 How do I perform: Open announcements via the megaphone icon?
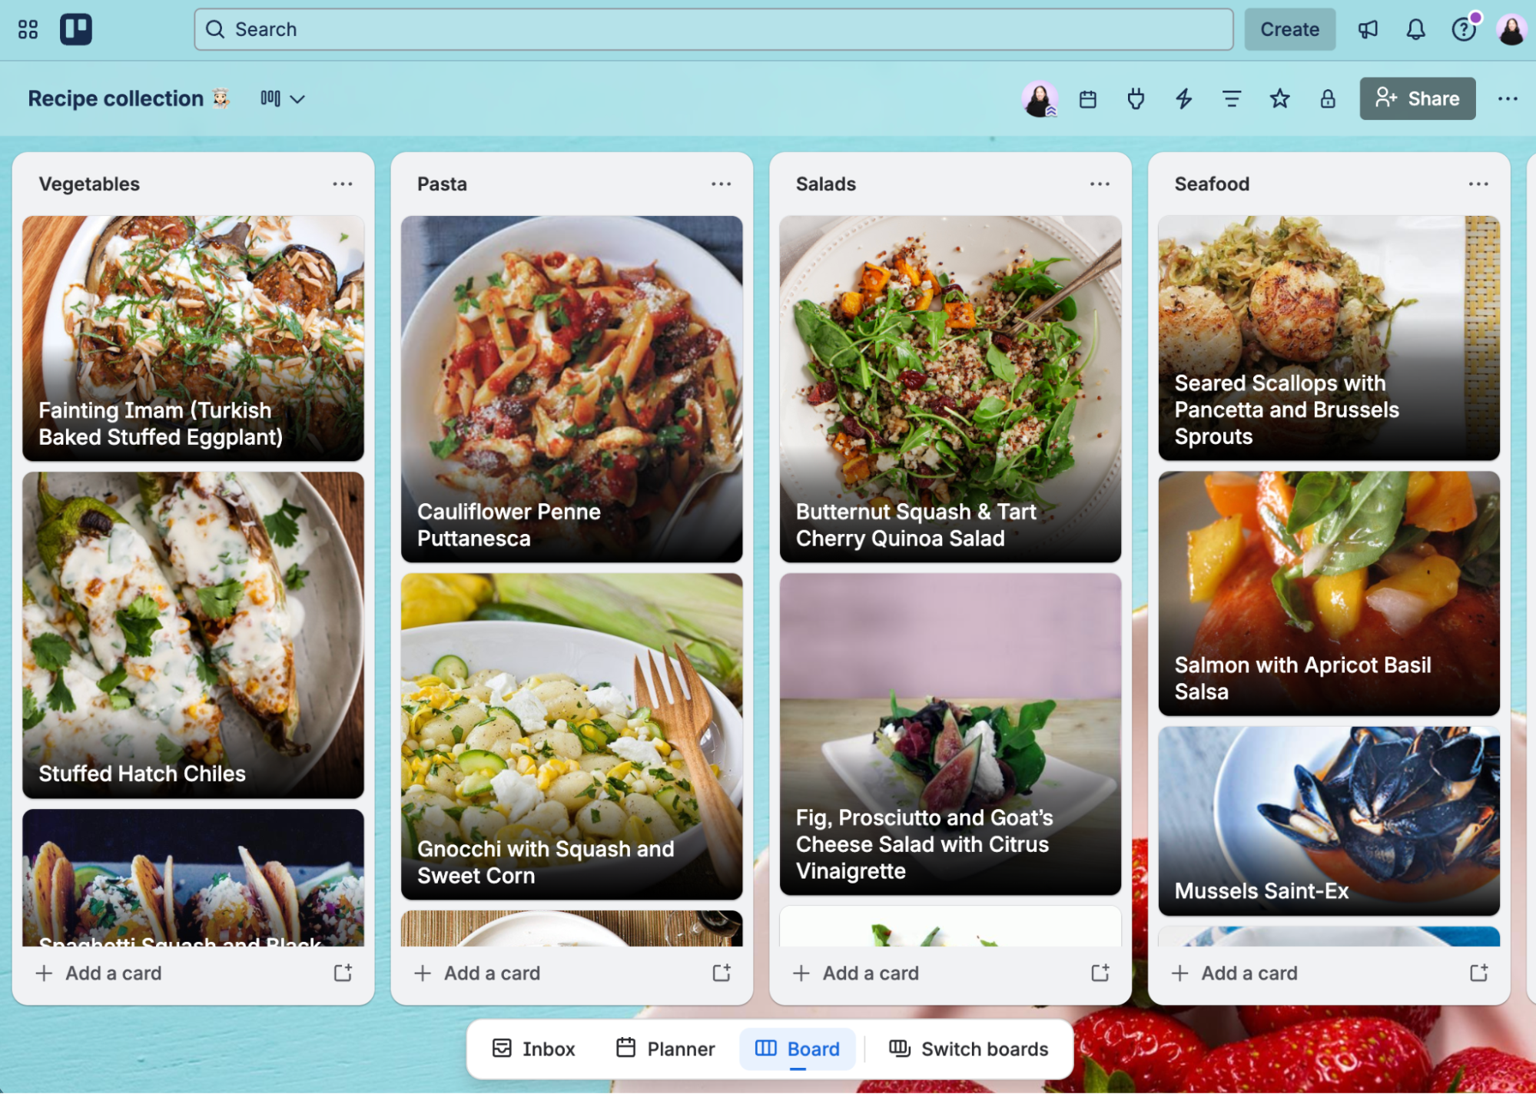[x=1368, y=29]
